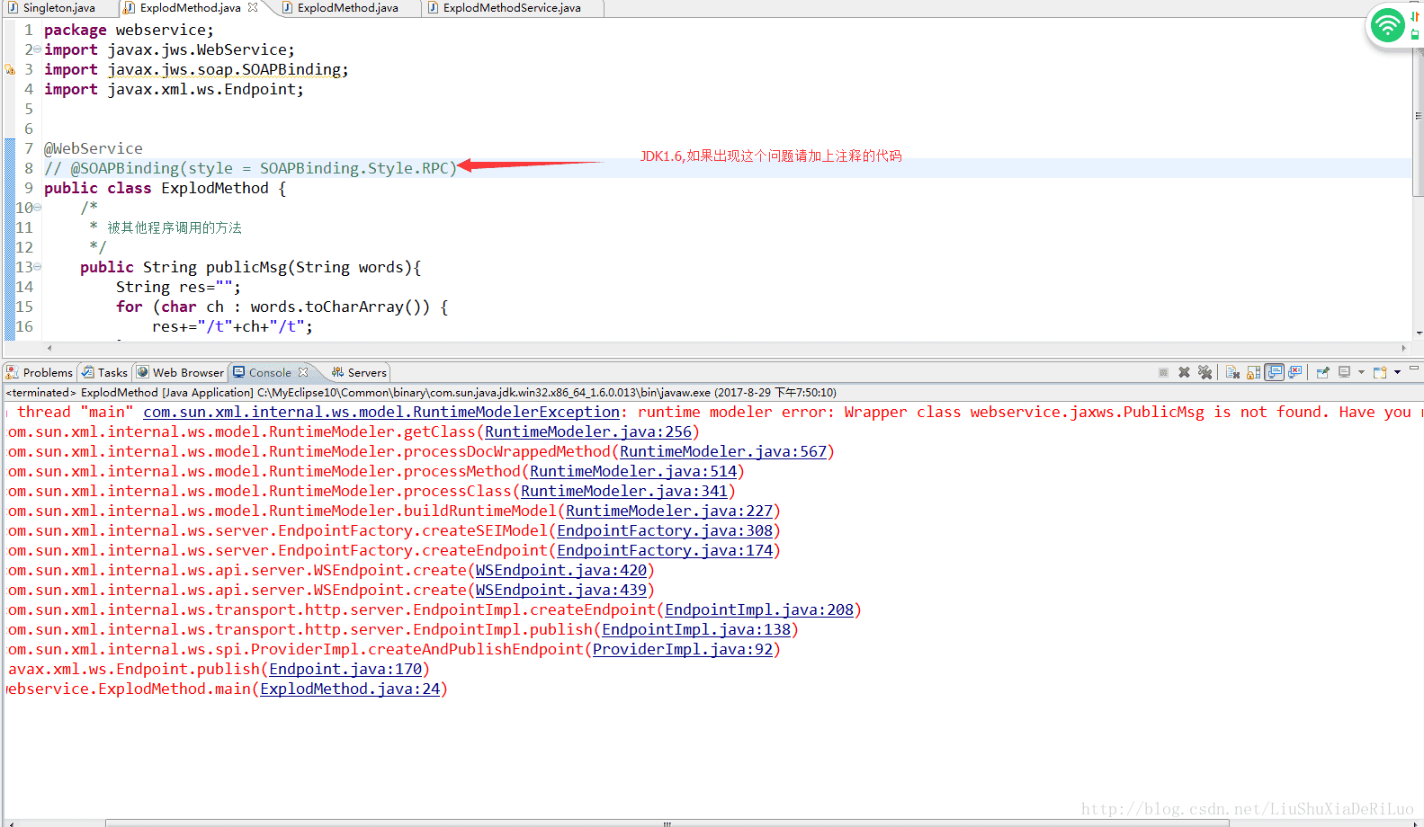The height and width of the screenshot is (827, 1424).
Task: Jump to ExplodMethod.java:24 in main
Action: pyautogui.click(x=350, y=689)
